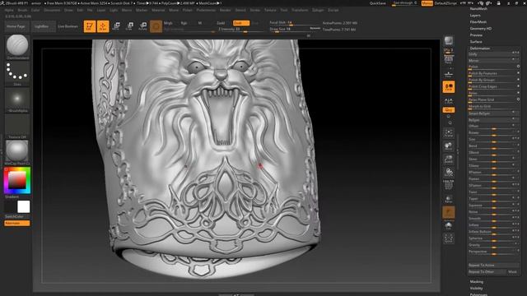Toggle the orange Local symmetry icon
The width and height of the screenshot is (527, 296).
coord(449,87)
